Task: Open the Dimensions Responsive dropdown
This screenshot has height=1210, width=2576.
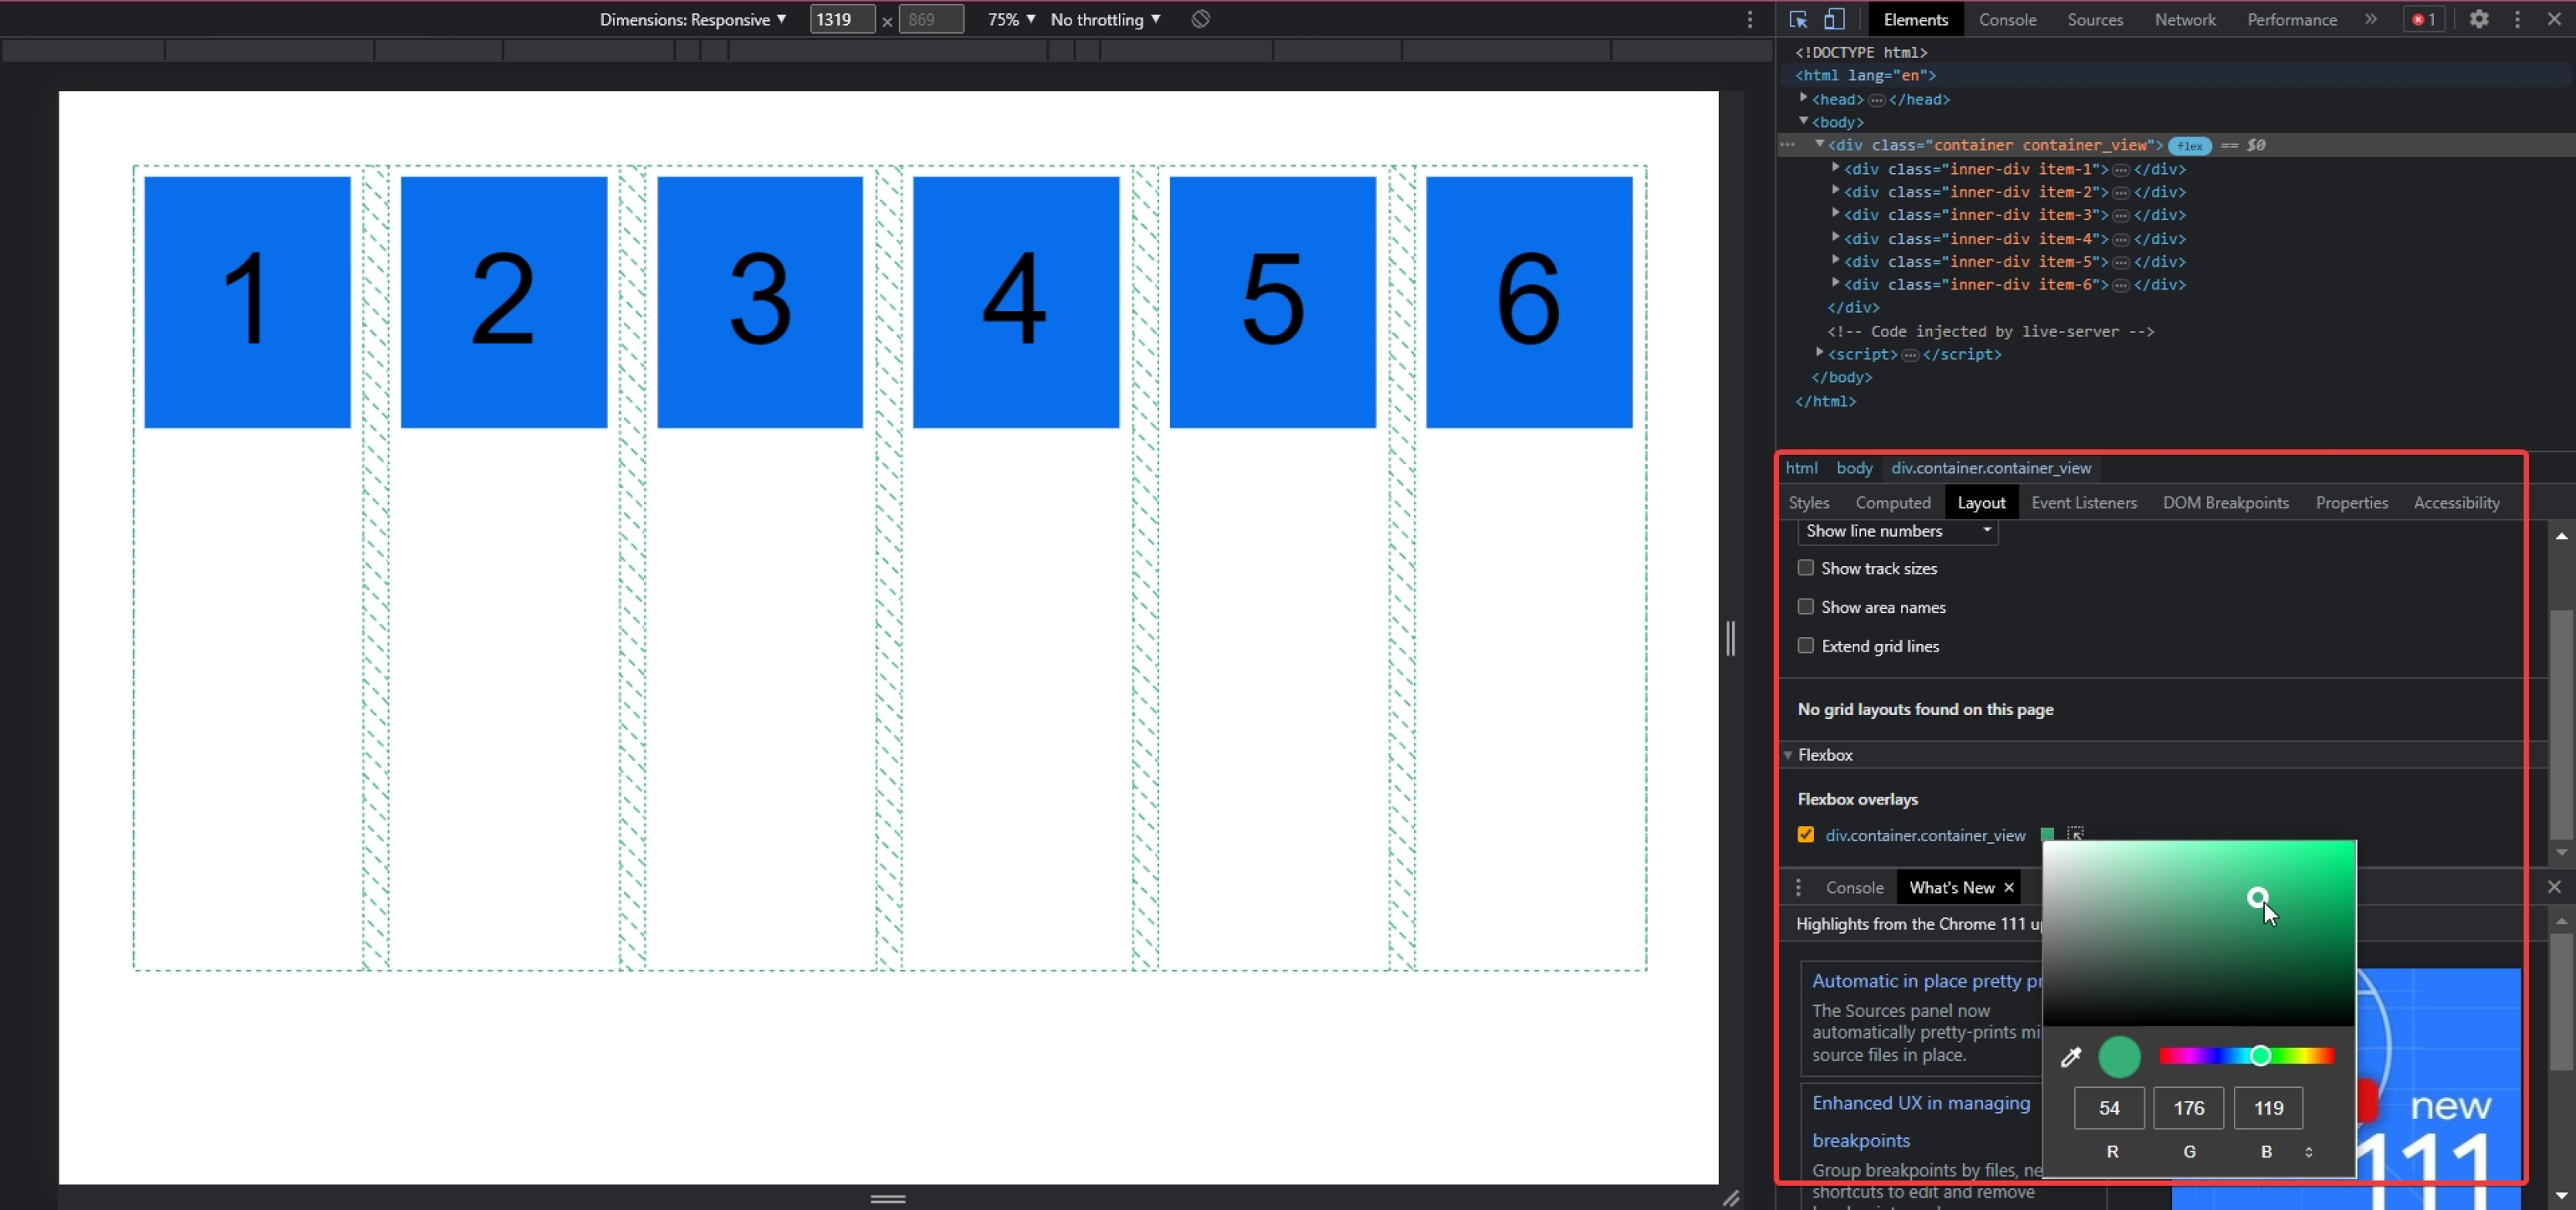Action: (692, 19)
